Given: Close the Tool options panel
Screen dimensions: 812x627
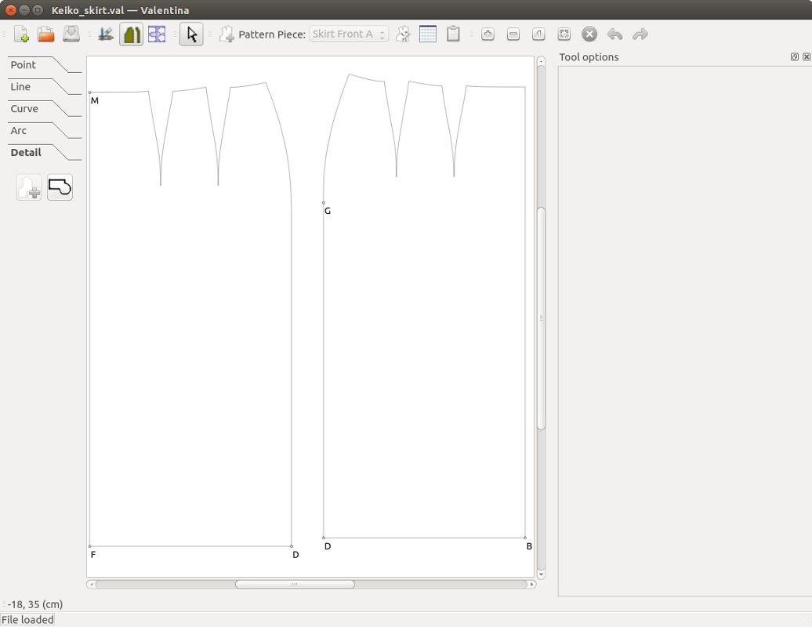Looking at the screenshot, I should 807,57.
